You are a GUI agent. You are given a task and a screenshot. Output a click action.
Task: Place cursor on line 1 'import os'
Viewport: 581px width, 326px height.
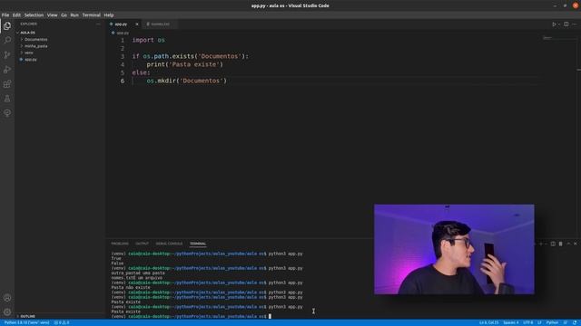149,40
